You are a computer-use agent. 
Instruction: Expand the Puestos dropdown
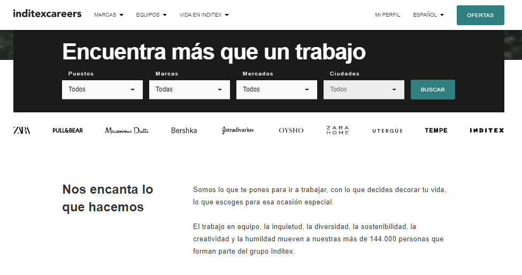coord(102,89)
